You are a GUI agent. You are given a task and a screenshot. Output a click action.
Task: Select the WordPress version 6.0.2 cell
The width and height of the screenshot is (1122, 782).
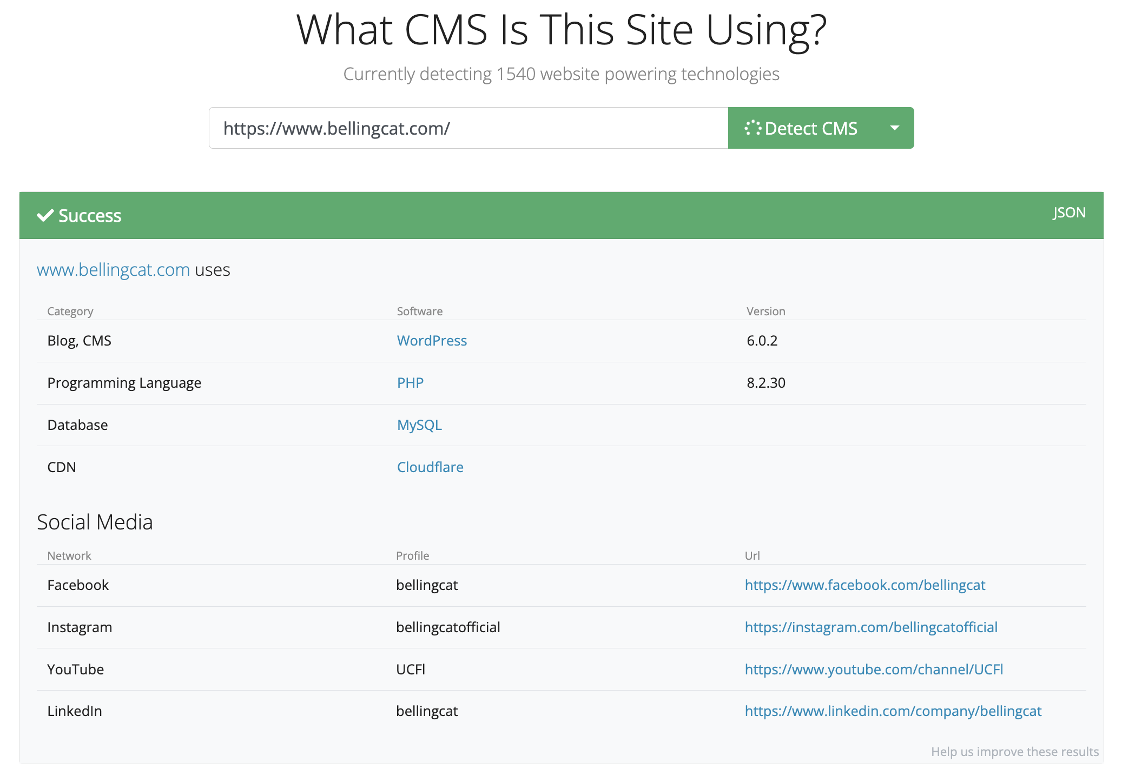[x=762, y=341]
